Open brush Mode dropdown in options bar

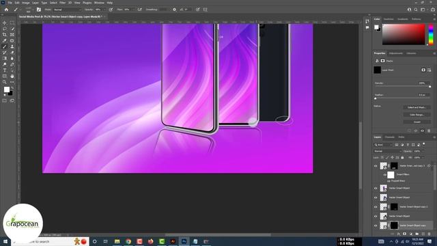tap(67, 10)
